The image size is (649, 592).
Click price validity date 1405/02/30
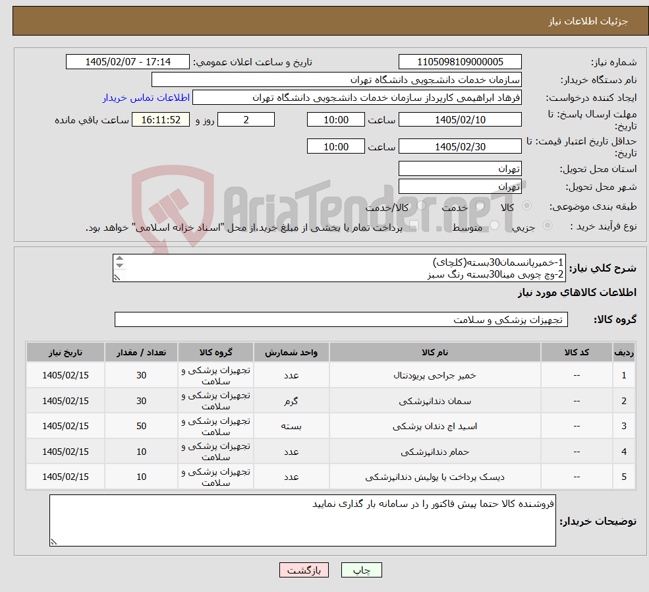(x=460, y=146)
